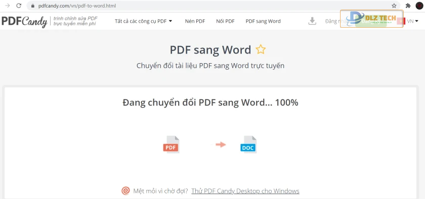The width and height of the screenshot is (425, 199).
Task: Open the browser profile avatar
Action: (419, 6)
